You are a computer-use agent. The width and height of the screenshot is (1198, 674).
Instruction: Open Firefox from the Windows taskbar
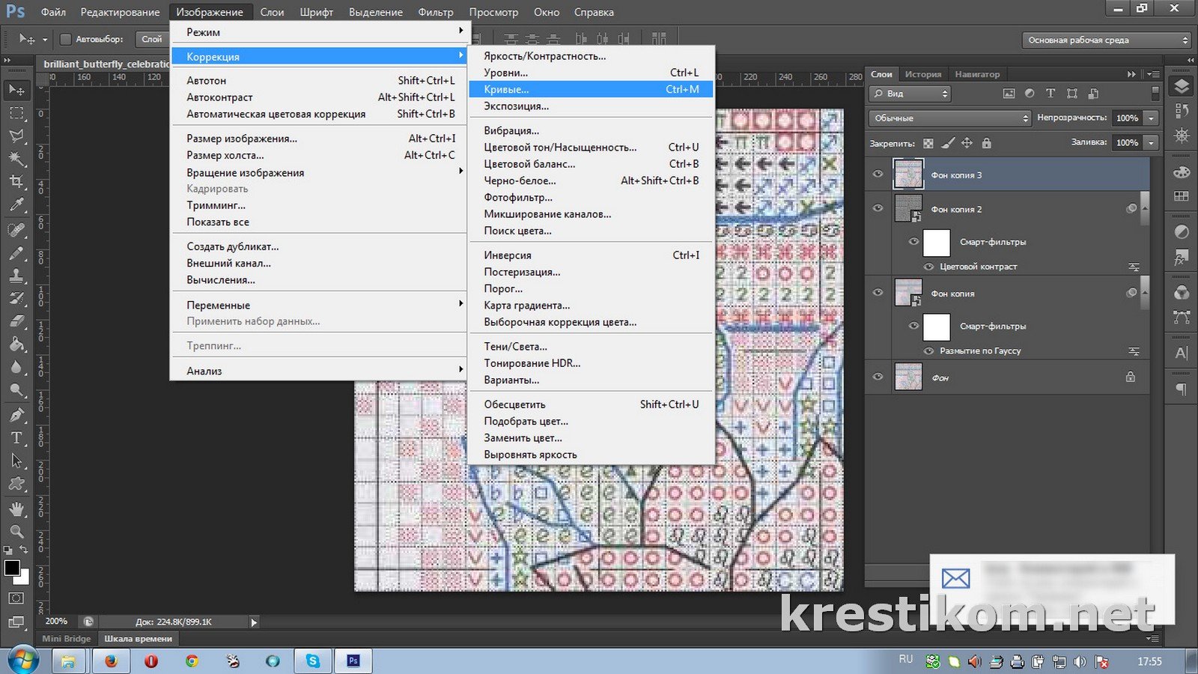coord(111,661)
